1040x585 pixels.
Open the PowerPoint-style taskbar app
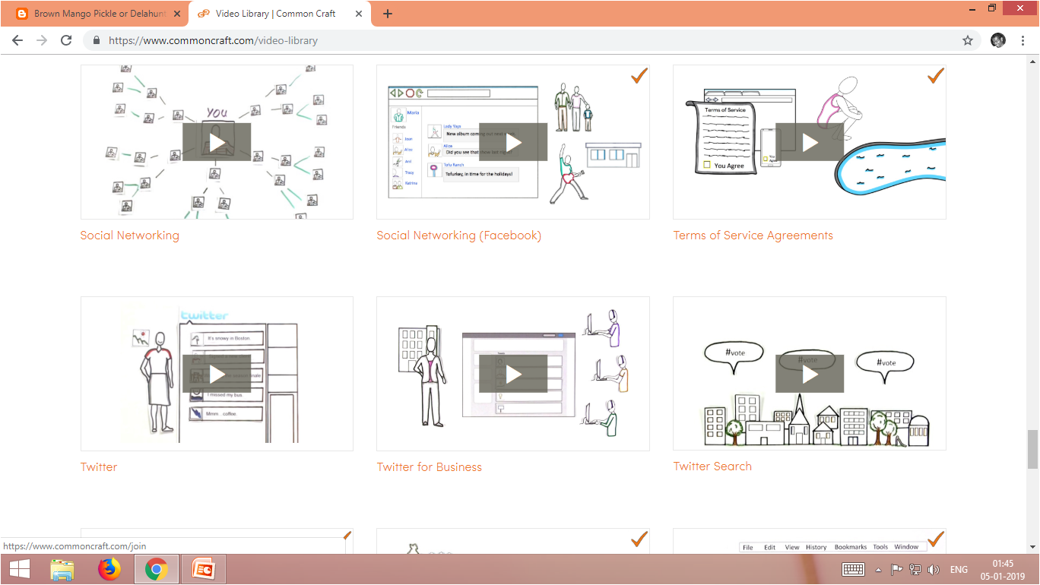click(204, 569)
